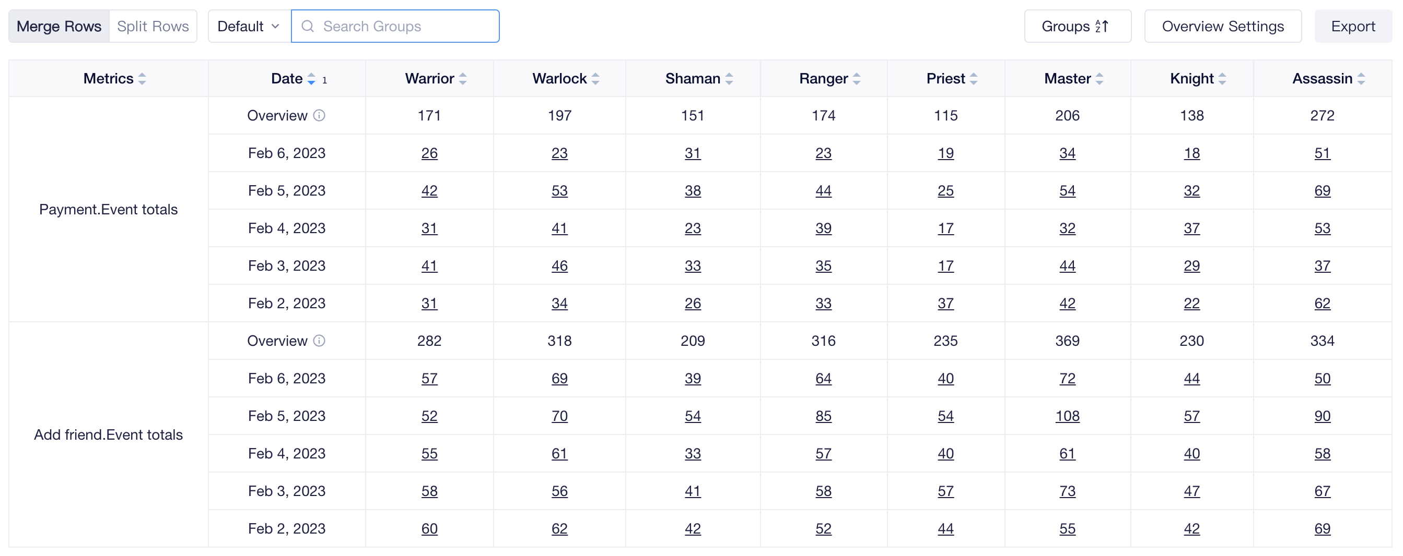Sort by Warrior column arrows

(462, 79)
